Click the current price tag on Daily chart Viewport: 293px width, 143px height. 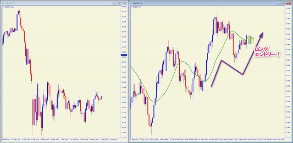coord(124,55)
